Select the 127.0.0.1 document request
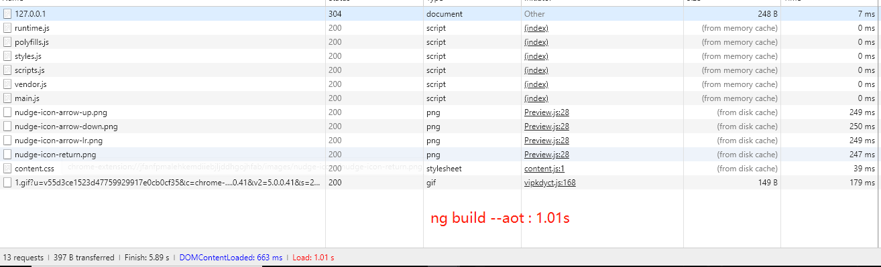881x267 pixels. [x=440, y=14]
